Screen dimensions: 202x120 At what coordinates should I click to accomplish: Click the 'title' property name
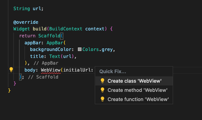pyautogui.click(x=37, y=56)
